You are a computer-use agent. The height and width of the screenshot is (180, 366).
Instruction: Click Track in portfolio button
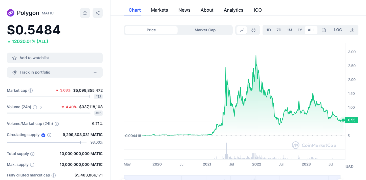[x=55, y=72]
